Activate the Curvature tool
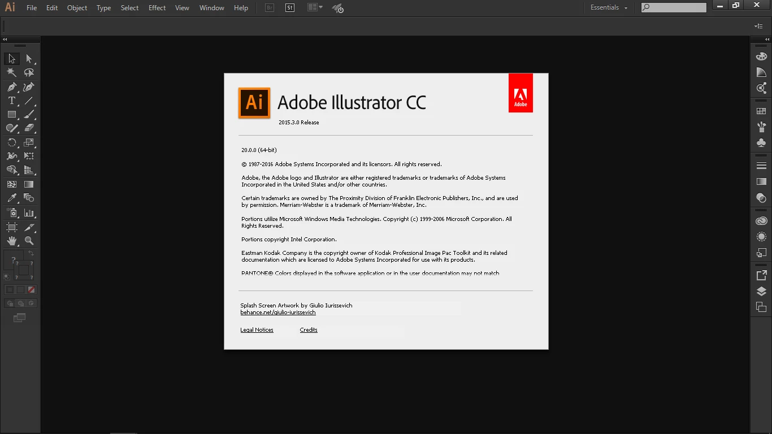The height and width of the screenshot is (434, 772). pyautogui.click(x=29, y=87)
